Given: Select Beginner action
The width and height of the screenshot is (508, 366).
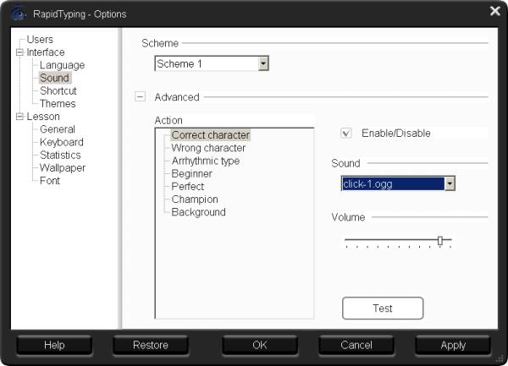Looking at the screenshot, I should pyautogui.click(x=191, y=173).
